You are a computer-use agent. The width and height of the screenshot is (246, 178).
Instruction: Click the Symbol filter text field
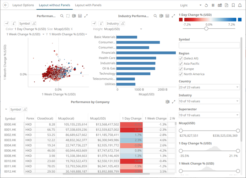coord(209,45)
